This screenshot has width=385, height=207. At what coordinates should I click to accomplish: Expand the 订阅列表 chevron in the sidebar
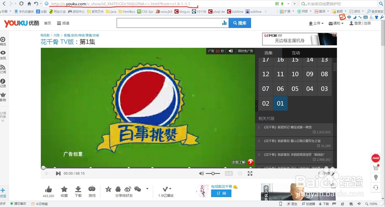tap(3, 121)
